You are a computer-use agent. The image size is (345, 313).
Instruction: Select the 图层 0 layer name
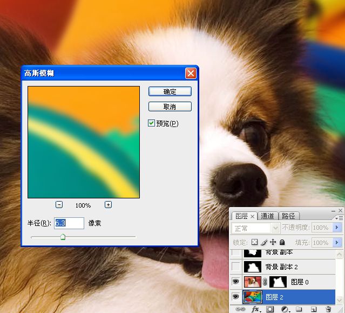(x=300, y=282)
